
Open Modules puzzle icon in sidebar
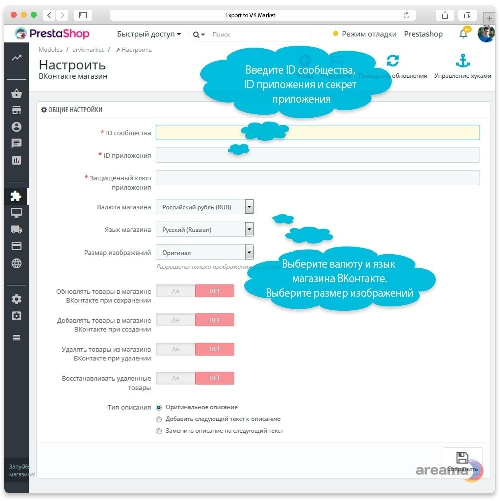coord(16,196)
